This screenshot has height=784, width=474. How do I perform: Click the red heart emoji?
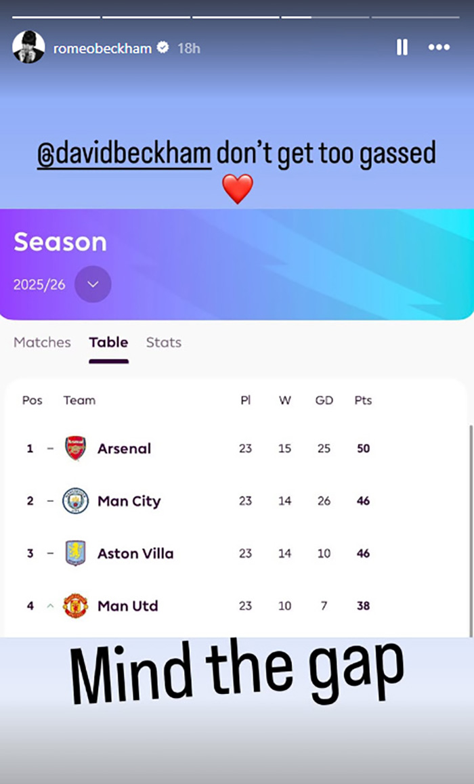(237, 189)
